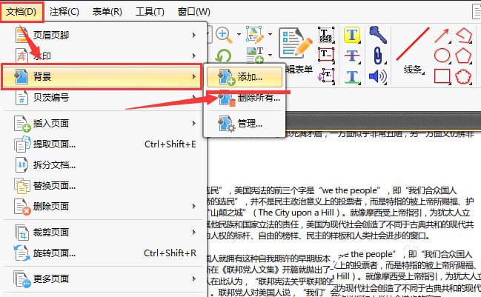Expand the 裁剪页面 submenu arrow
The image size is (481, 297).
[x=194, y=233]
